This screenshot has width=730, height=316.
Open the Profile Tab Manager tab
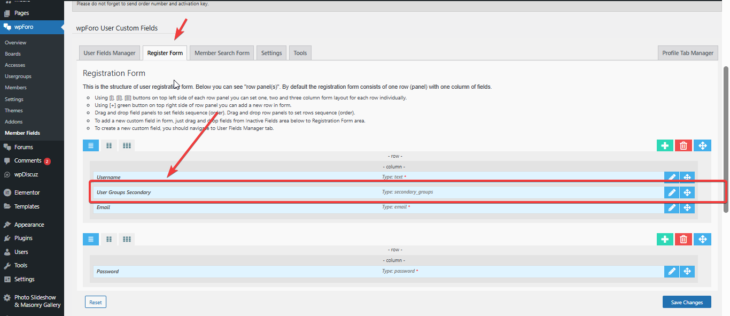click(687, 53)
